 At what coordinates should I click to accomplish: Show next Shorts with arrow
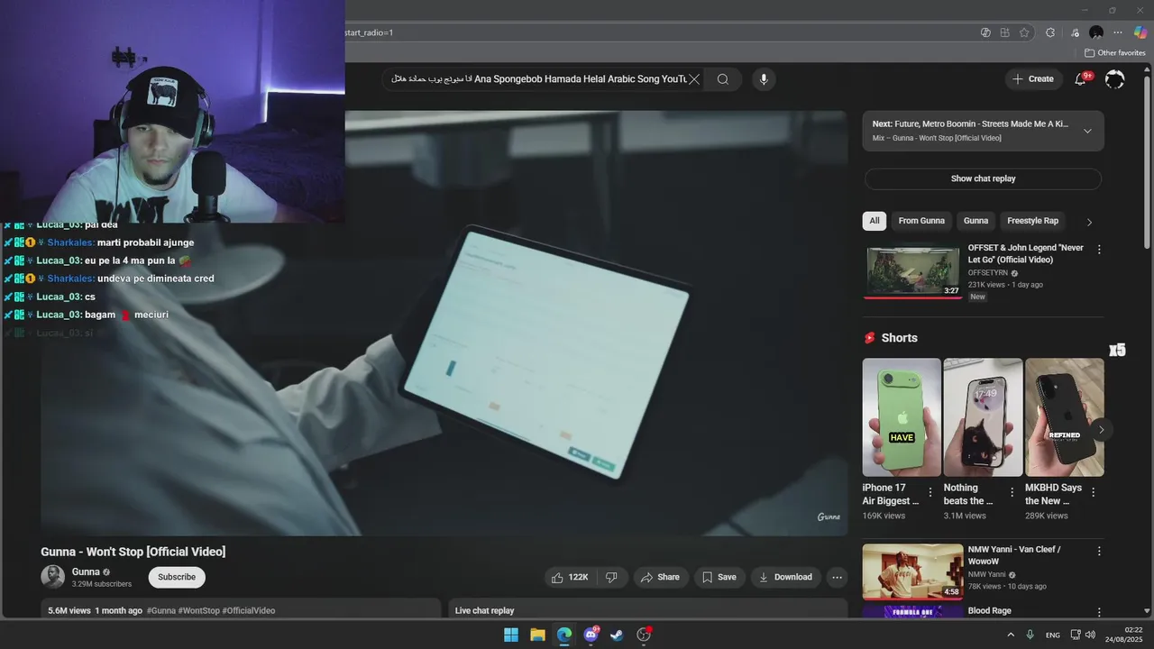click(x=1101, y=429)
